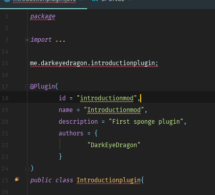Screen dimensions: 215x195
Task: Click the "DarkEyeDragon" string
Action: pyautogui.click(x=114, y=145)
